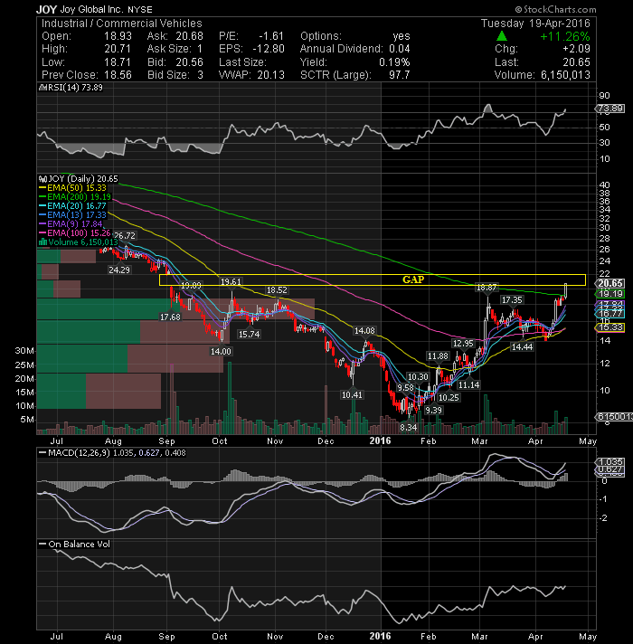
Task: Click the 1.035 MACD tag on right axis
Action: pyautogui.click(x=610, y=461)
